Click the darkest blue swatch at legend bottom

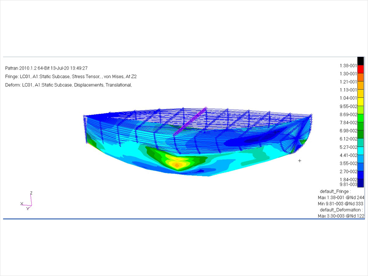[x=361, y=183]
